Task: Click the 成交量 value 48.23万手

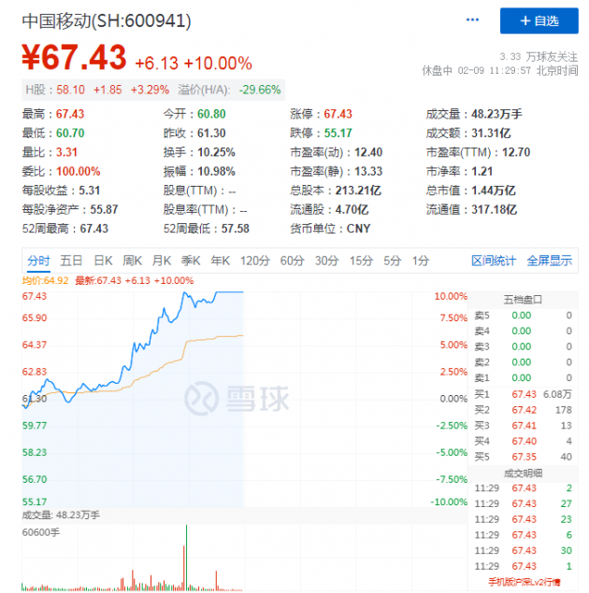Action: pyautogui.click(x=496, y=114)
